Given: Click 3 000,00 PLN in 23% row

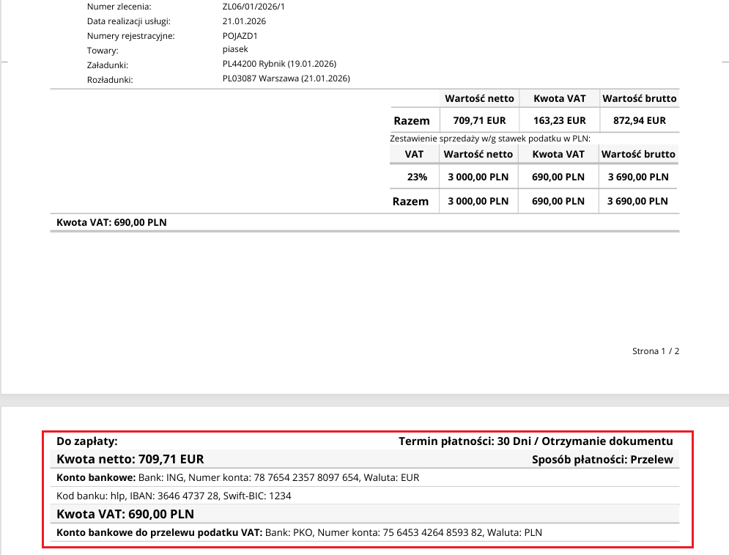Looking at the screenshot, I should tap(478, 177).
